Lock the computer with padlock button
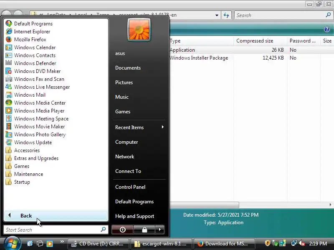The width and height of the screenshot is (334, 250). 144,230
